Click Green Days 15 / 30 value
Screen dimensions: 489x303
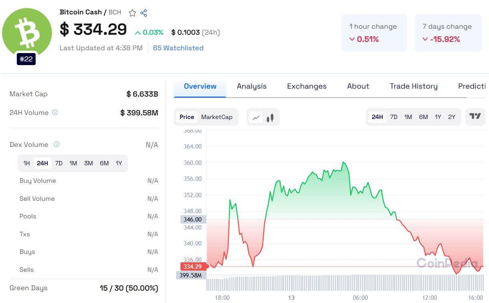[129, 288]
